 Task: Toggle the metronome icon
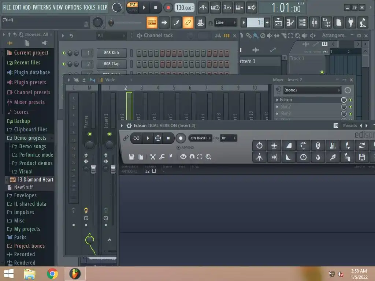coord(203,8)
